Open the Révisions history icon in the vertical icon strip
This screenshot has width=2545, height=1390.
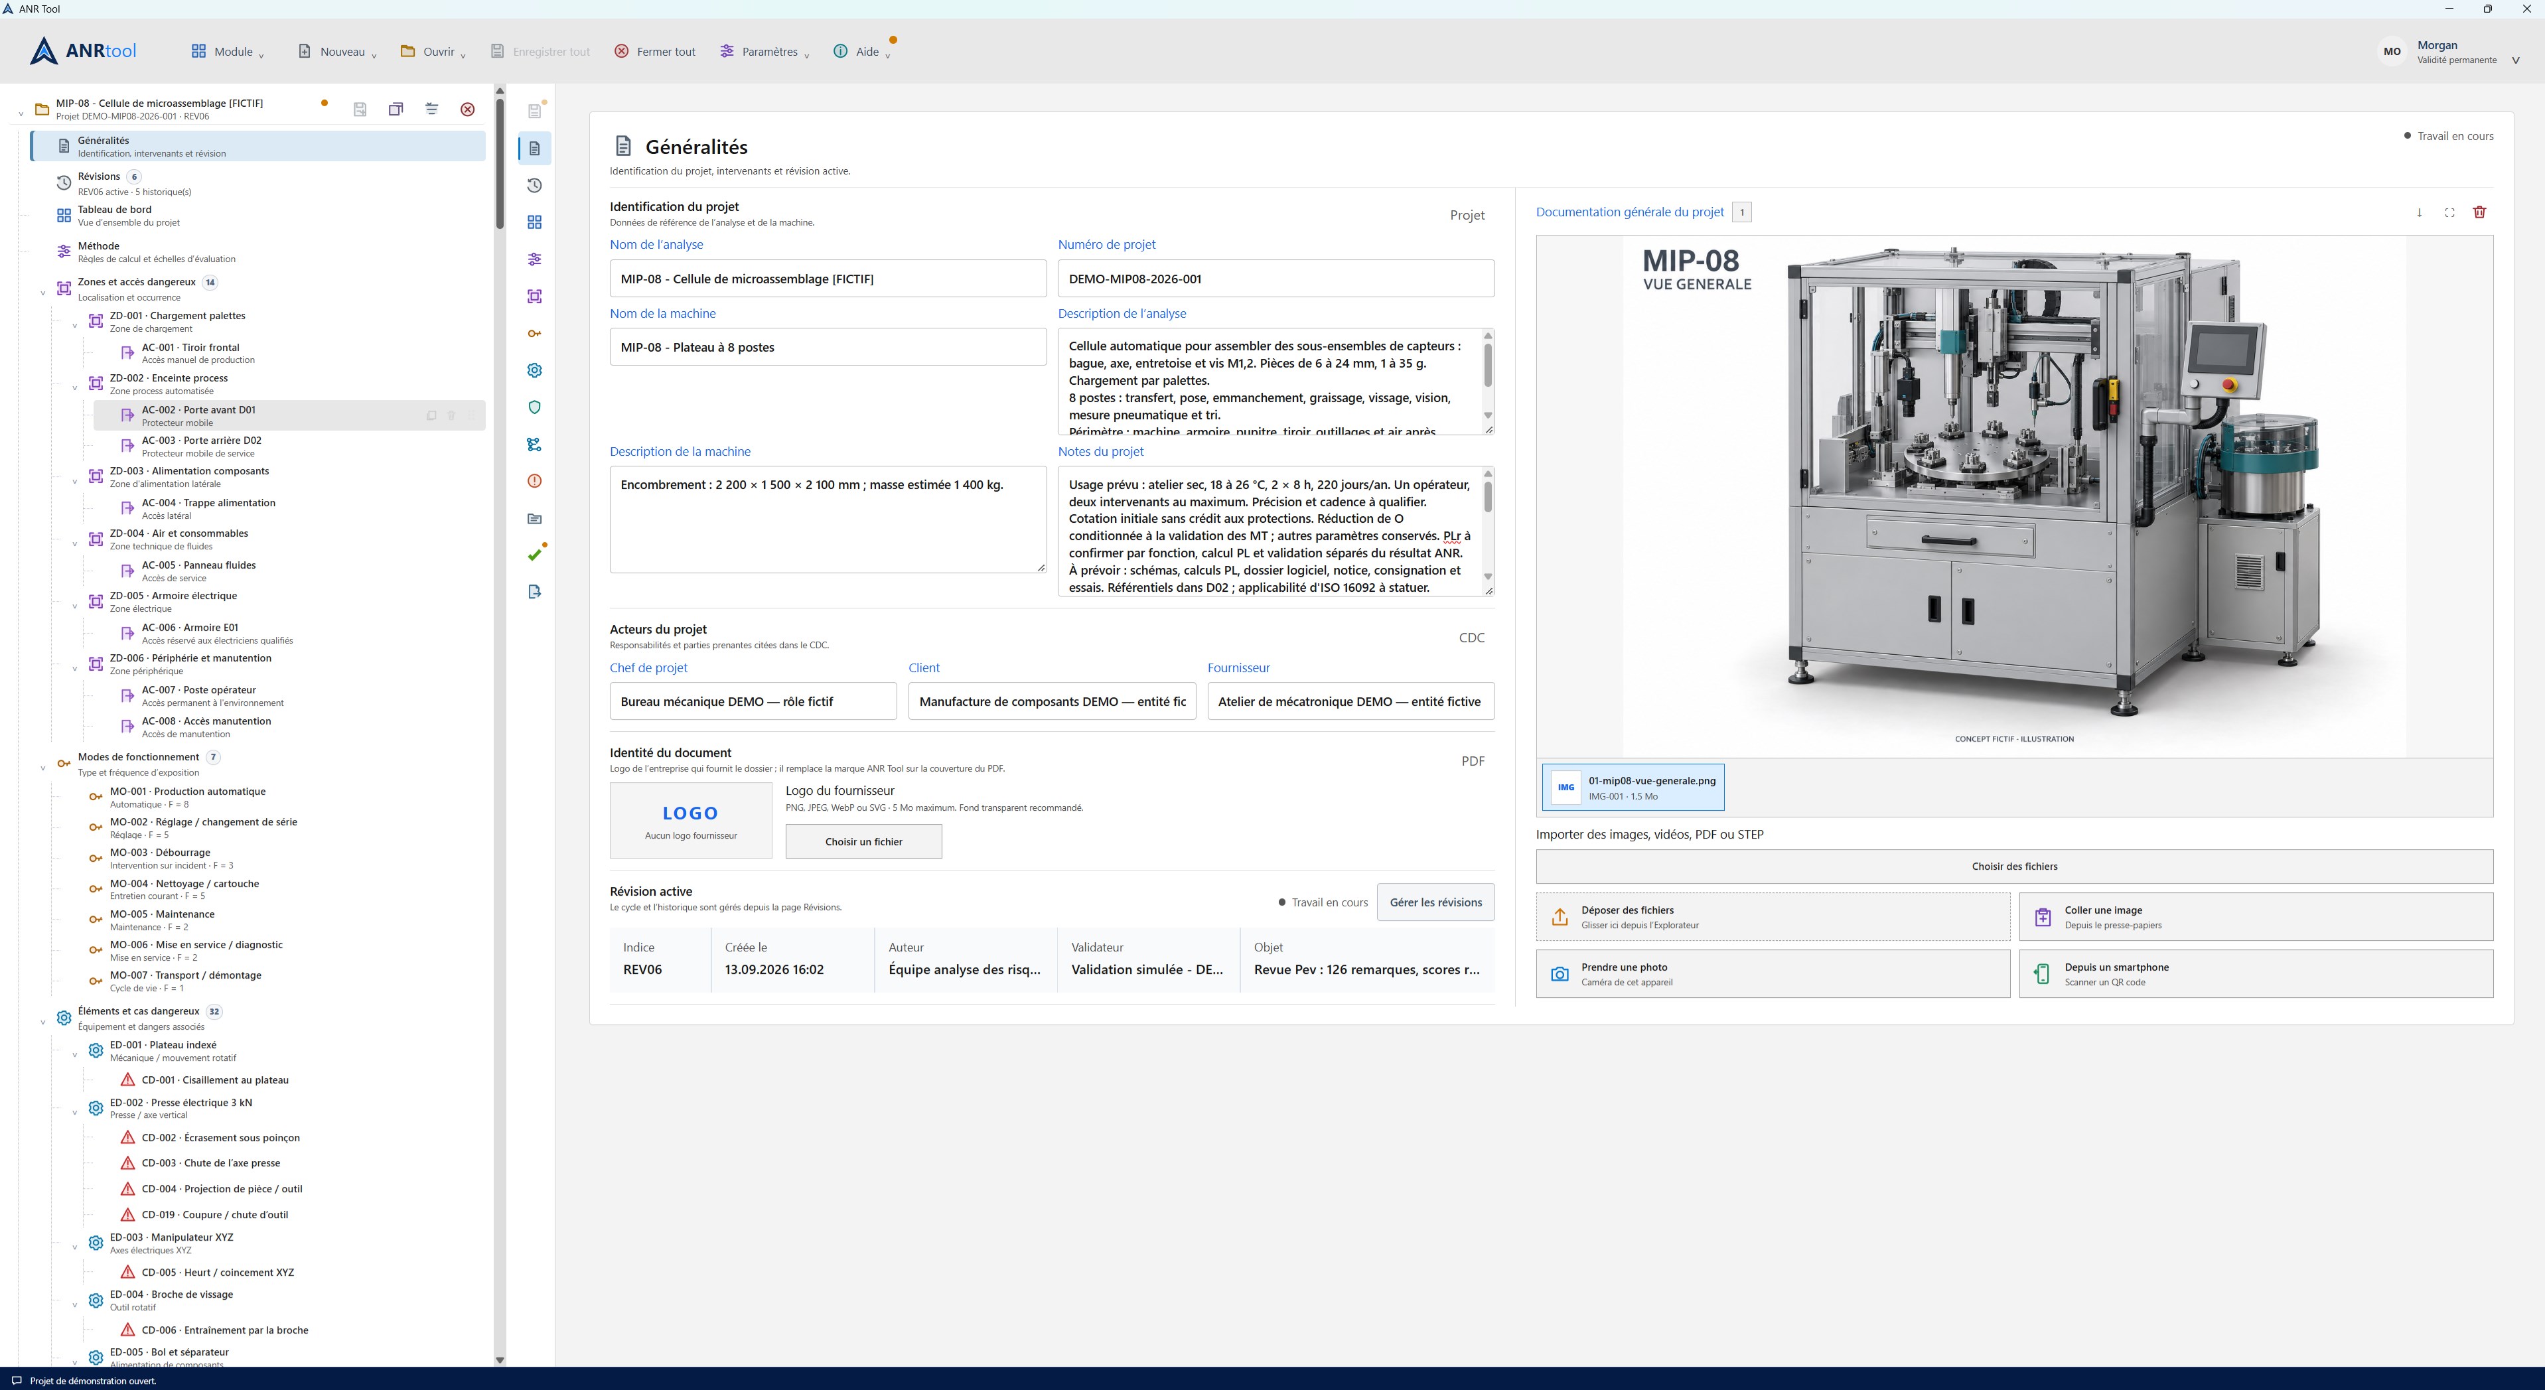coord(534,186)
